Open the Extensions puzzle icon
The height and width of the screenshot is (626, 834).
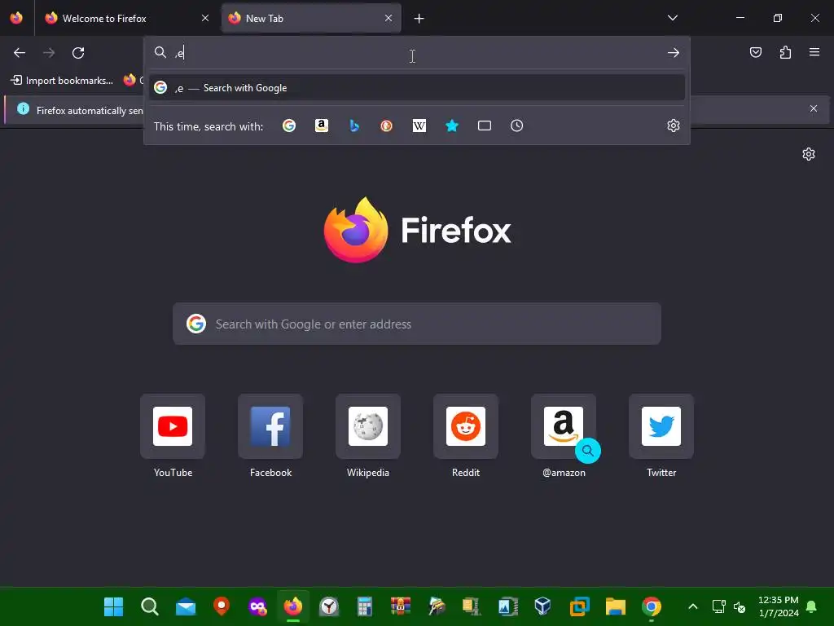785,52
